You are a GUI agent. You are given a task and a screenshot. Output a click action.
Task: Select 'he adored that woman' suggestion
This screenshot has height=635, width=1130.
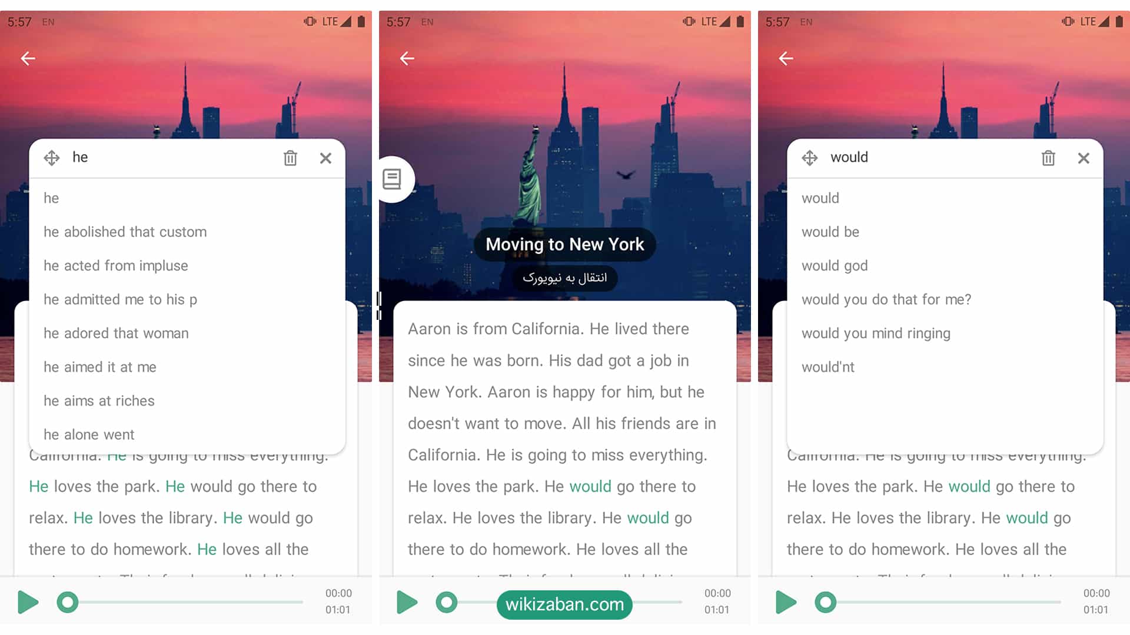coord(117,333)
